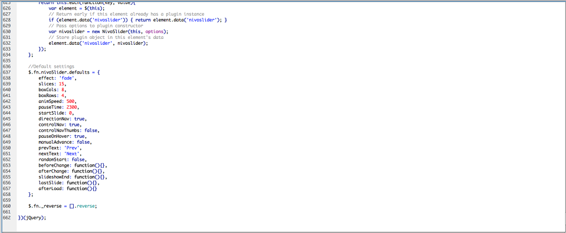Click controlNavThumbs false value
The width and height of the screenshot is (566, 233).
click(x=91, y=131)
